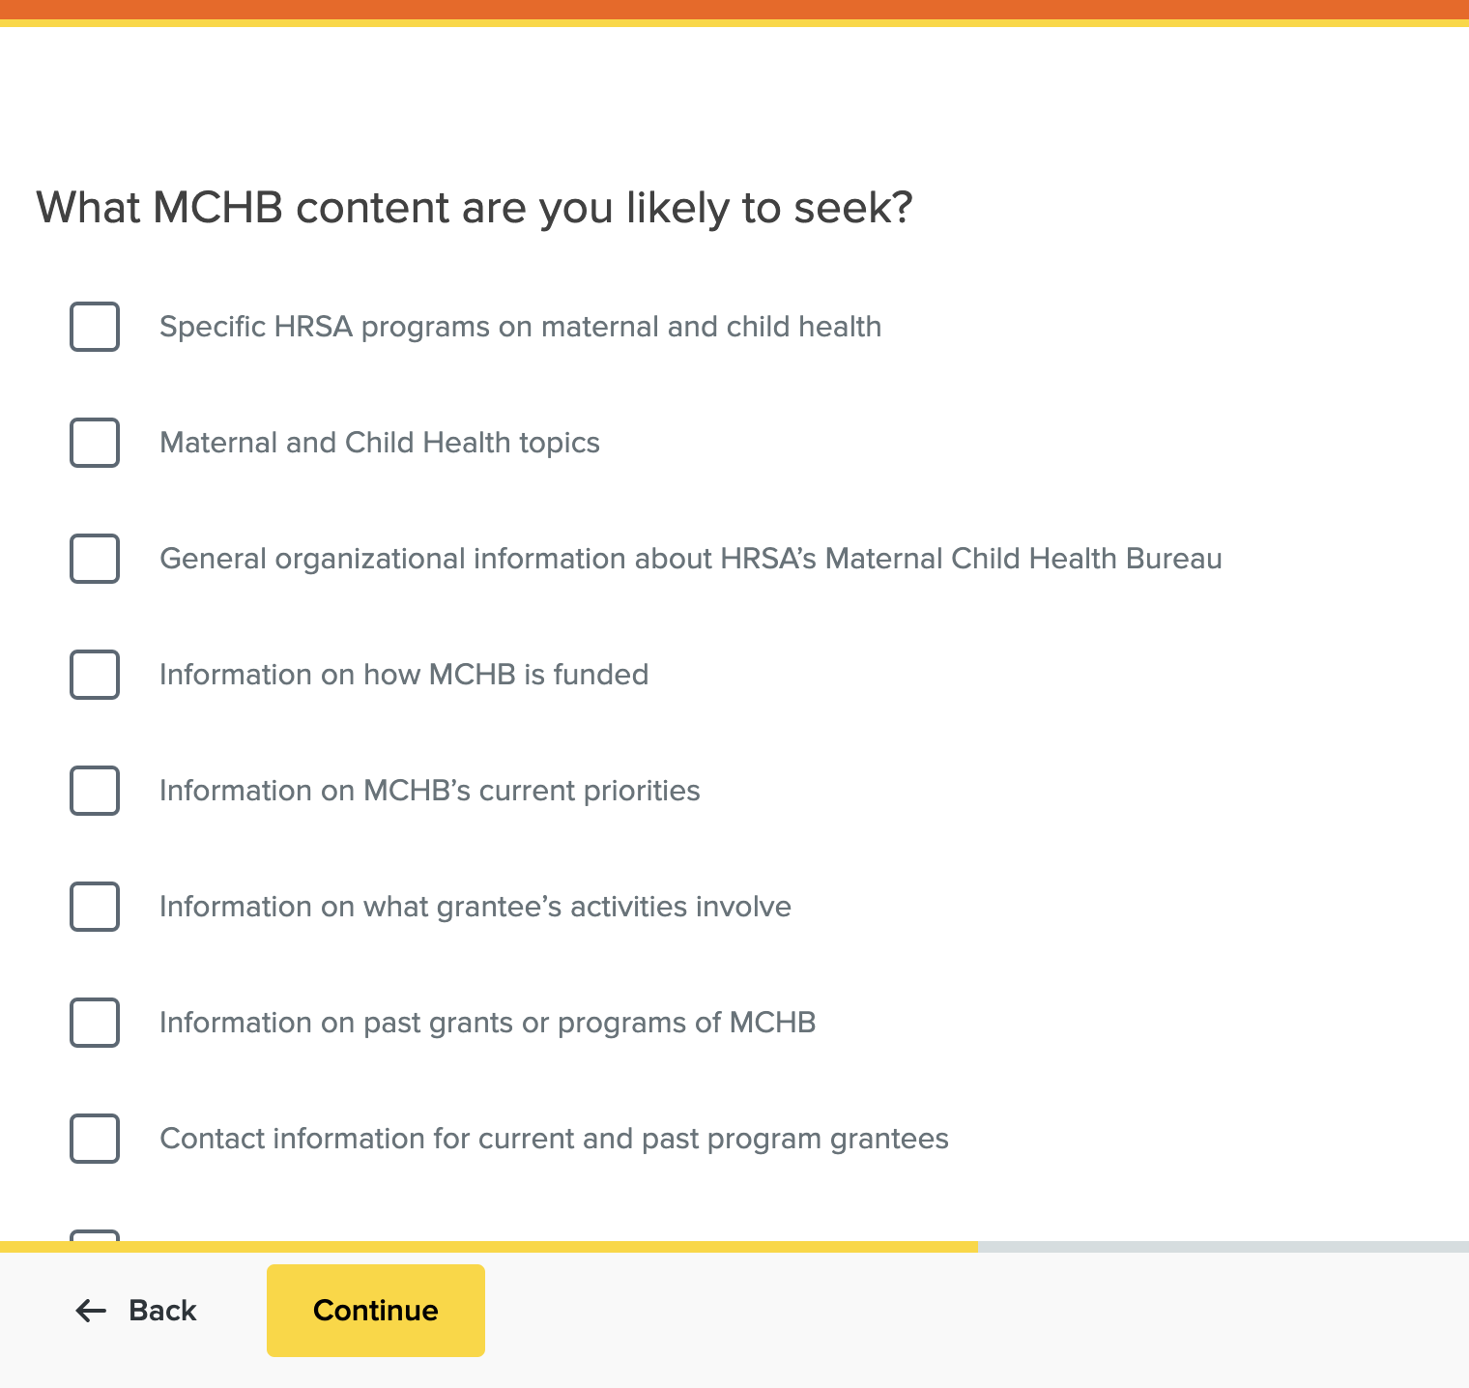Check the 'Specific HRSA programs' checkbox

pyautogui.click(x=95, y=327)
